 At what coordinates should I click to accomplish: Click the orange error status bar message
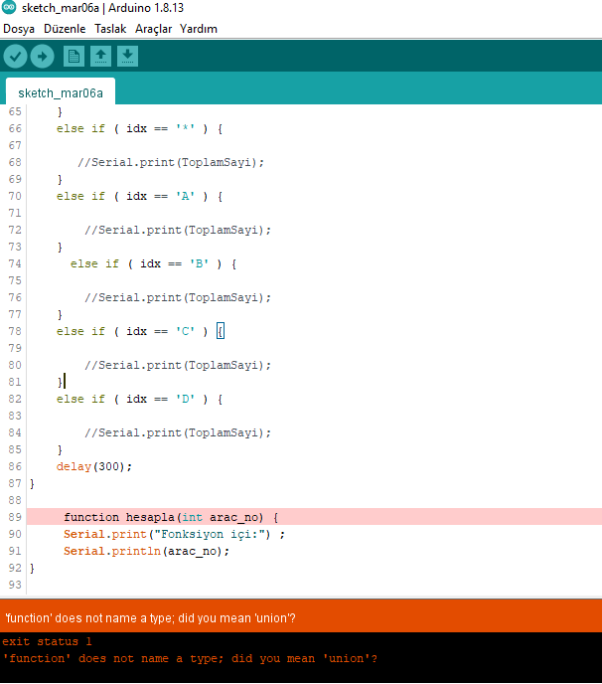click(149, 618)
